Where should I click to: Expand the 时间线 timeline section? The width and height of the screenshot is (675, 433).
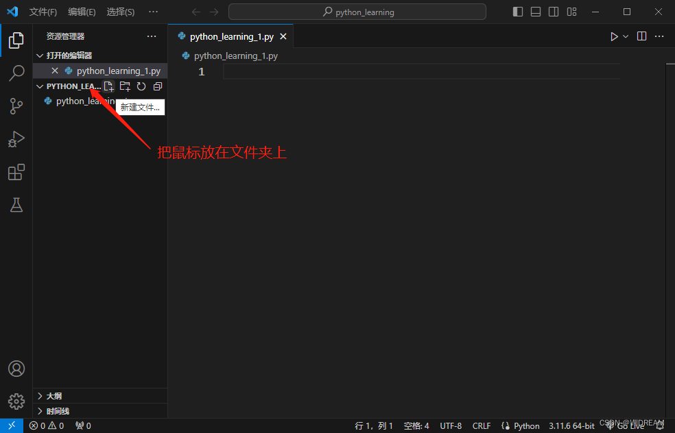pos(100,411)
